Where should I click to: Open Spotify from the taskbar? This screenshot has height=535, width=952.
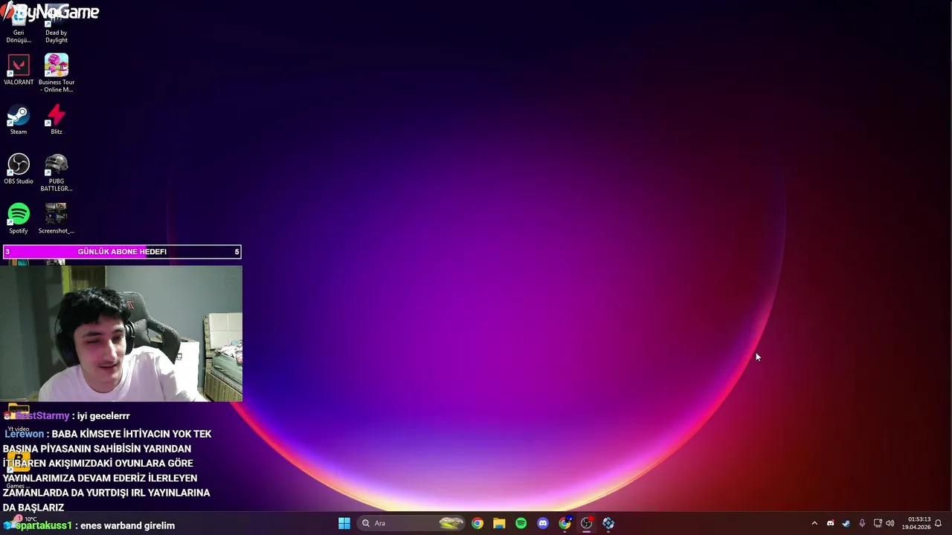pos(521,523)
